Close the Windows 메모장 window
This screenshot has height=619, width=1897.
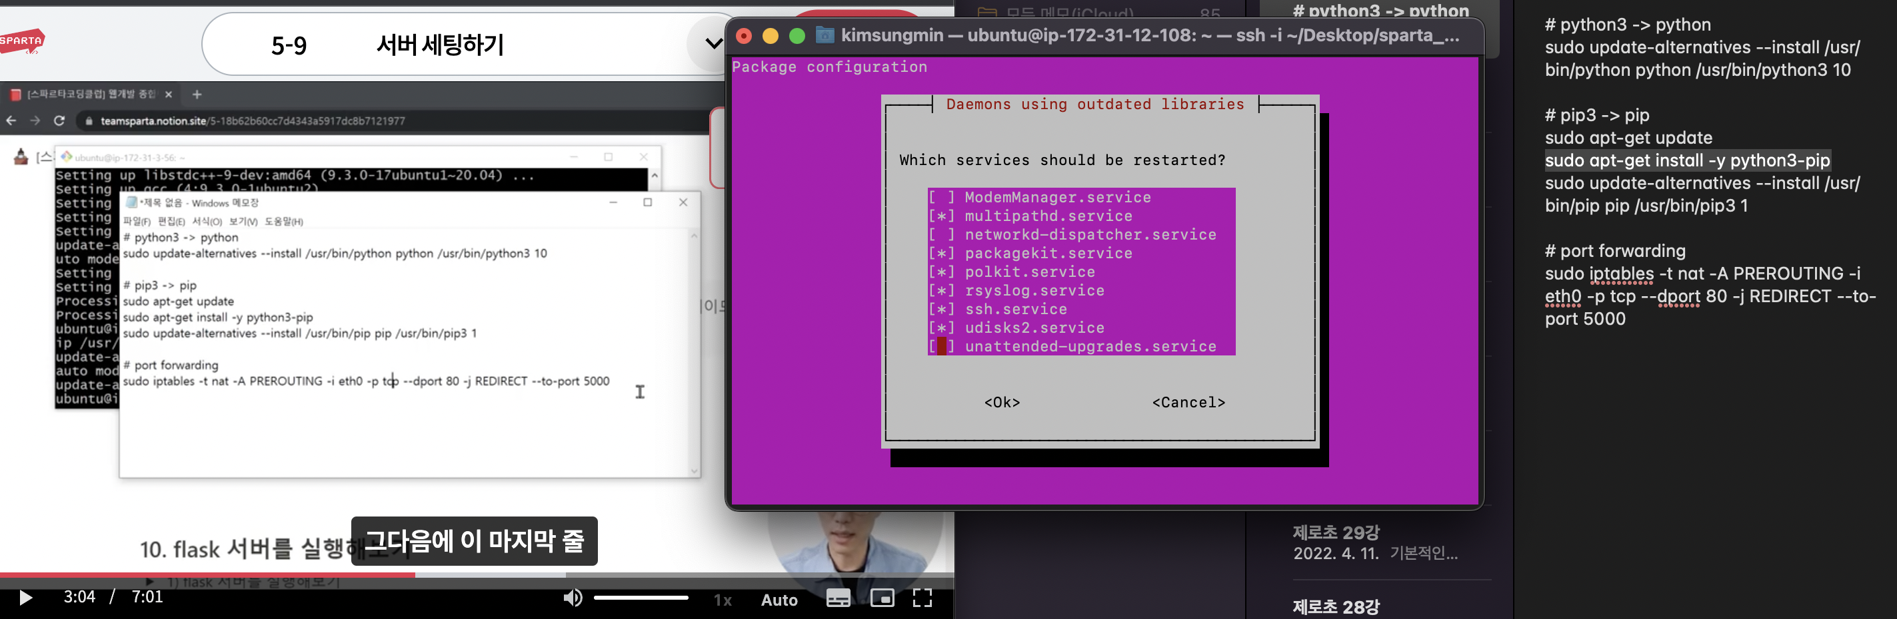tap(683, 202)
